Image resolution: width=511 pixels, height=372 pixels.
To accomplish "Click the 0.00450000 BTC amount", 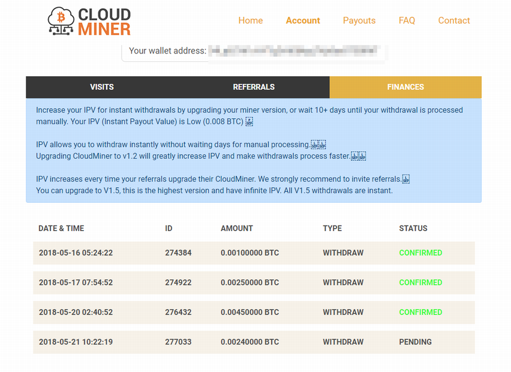I will pos(250,312).
